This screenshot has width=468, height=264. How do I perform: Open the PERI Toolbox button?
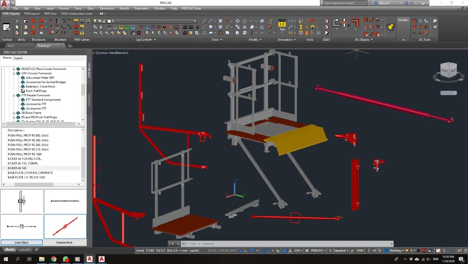point(7,27)
